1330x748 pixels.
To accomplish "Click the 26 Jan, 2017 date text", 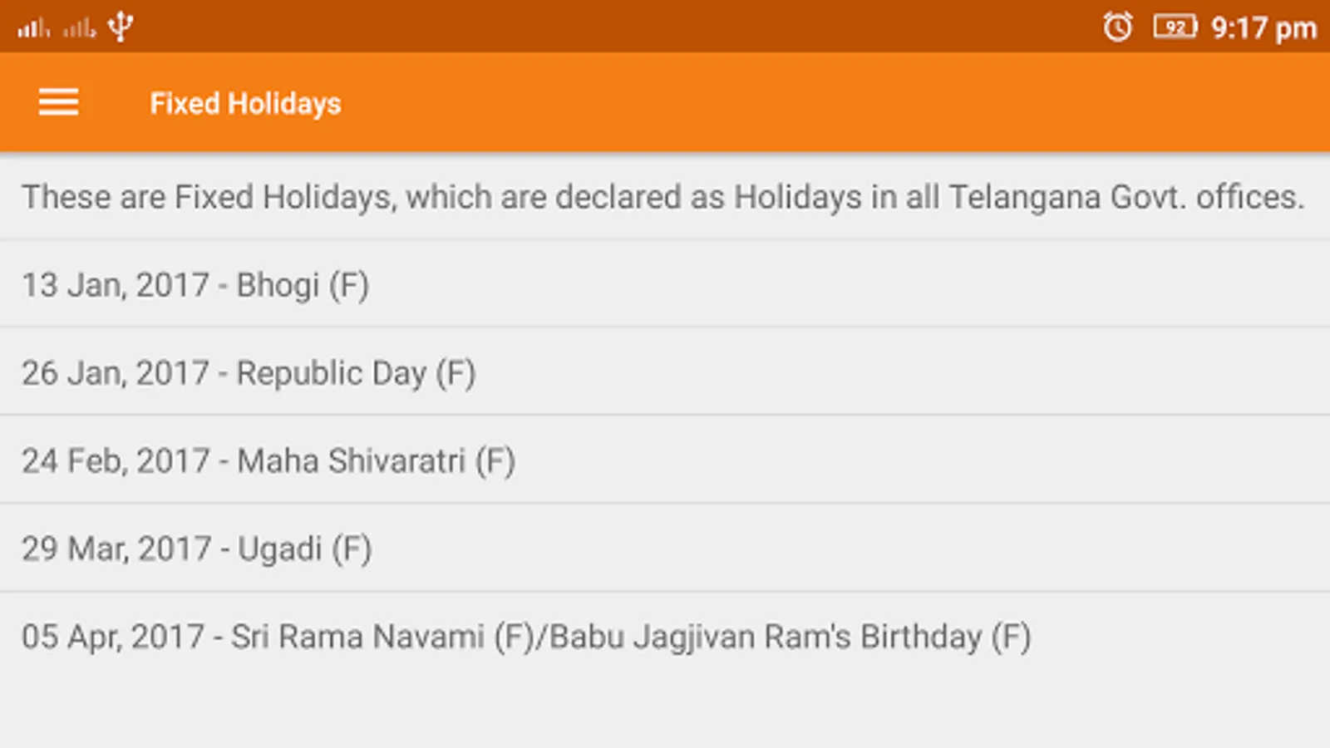I will click(x=115, y=373).
